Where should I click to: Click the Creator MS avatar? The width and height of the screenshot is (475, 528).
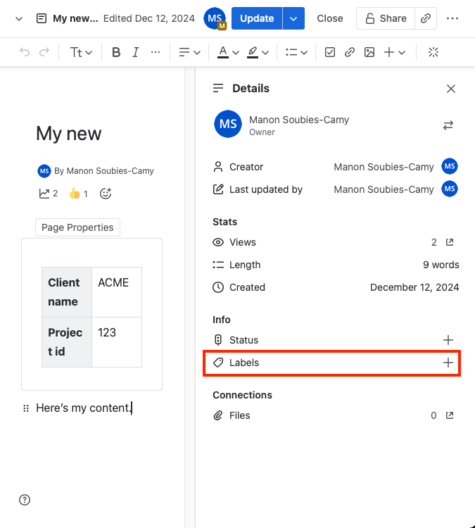(x=450, y=166)
